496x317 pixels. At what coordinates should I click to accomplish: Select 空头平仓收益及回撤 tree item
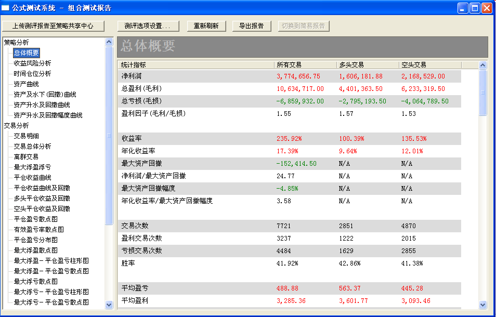42,209
